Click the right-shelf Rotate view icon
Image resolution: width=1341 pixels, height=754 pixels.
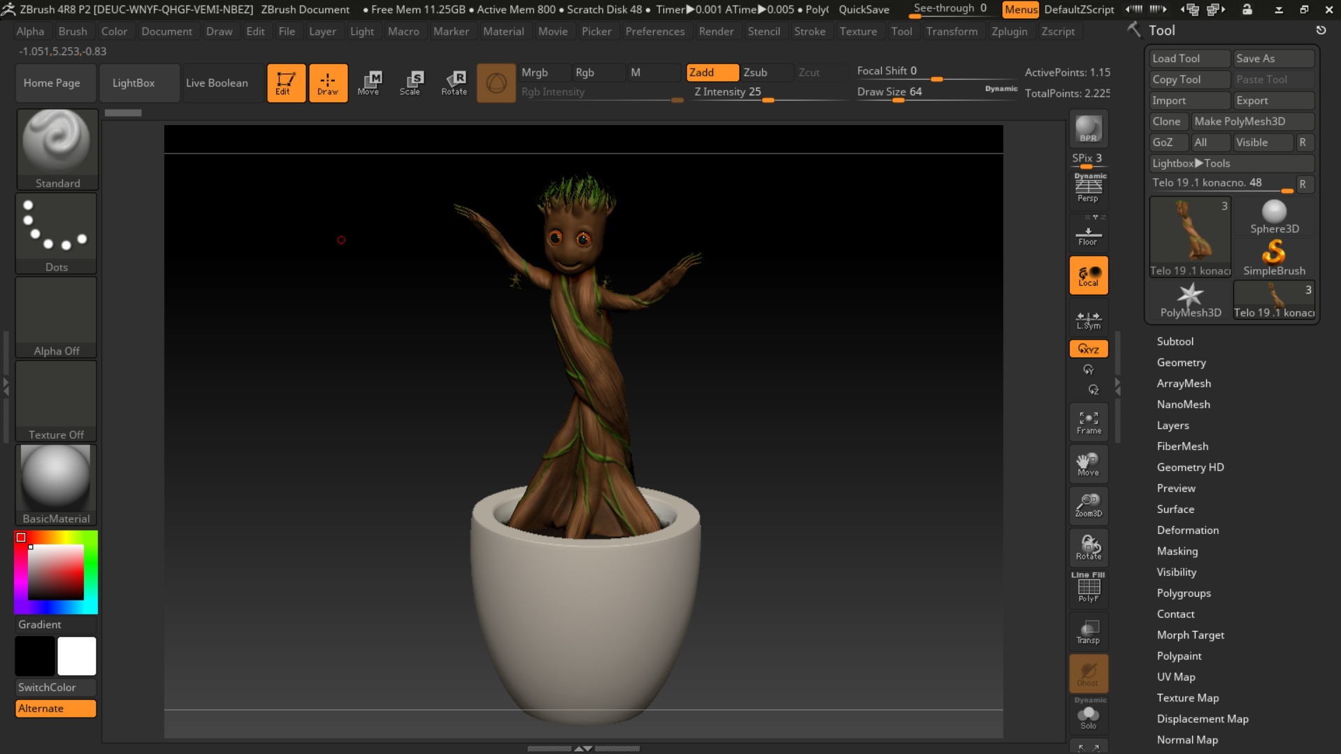tap(1088, 548)
